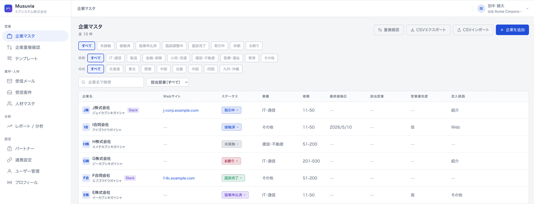
Task: Filter industry by 製造
Action: pos(133,58)
